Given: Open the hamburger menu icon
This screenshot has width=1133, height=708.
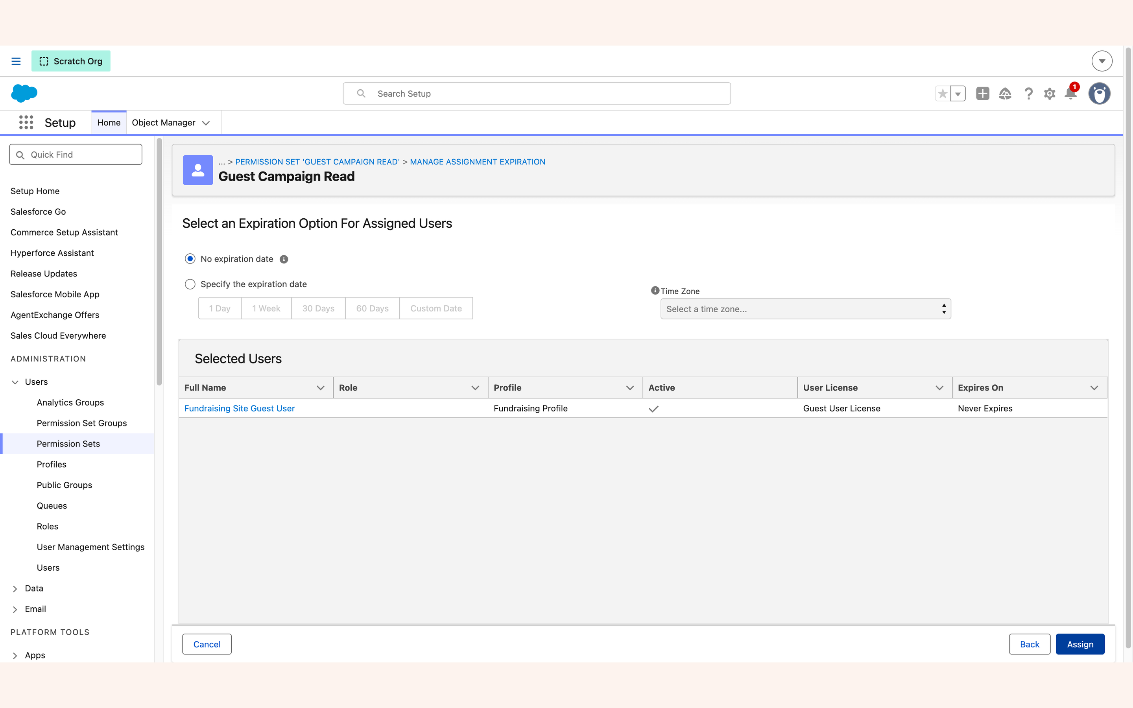Looking at the screenshot, I should 16,61.
